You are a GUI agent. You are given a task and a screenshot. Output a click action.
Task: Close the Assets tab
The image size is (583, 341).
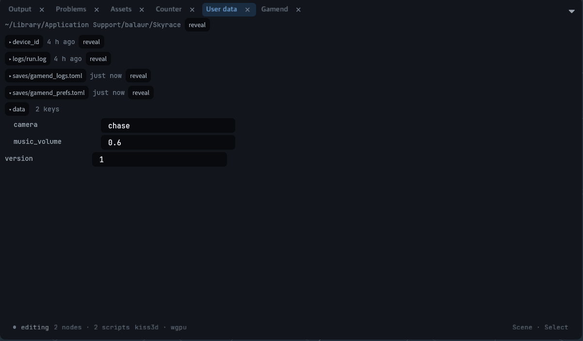pyautogui.click(x=142, y=9)
